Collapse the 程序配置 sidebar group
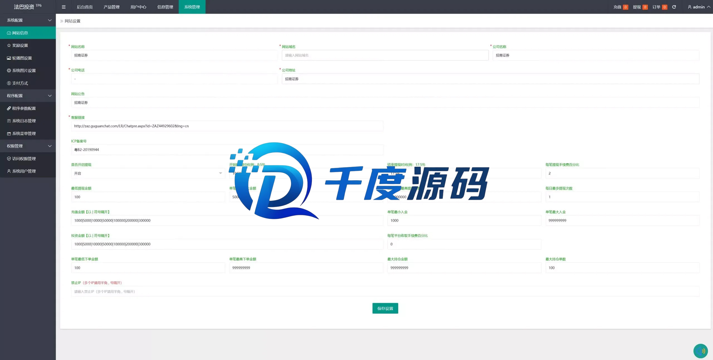This screenshot has width=713, height=360. [28, 96]
